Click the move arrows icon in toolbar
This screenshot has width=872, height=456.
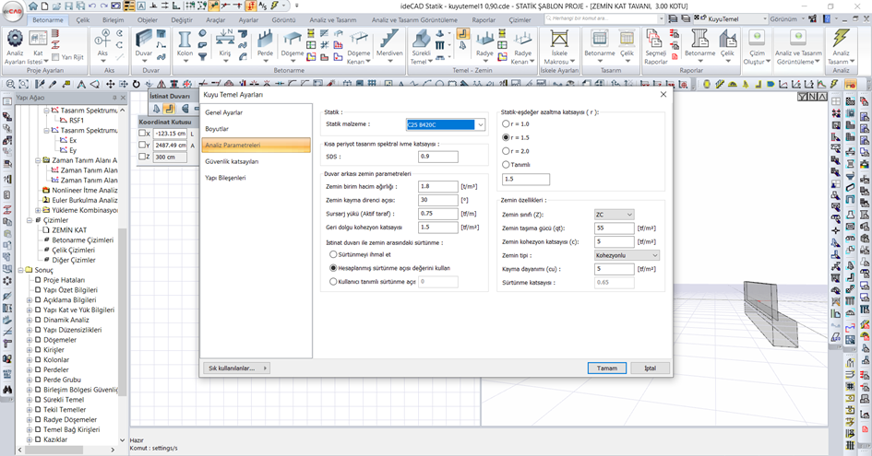point(110,85)
